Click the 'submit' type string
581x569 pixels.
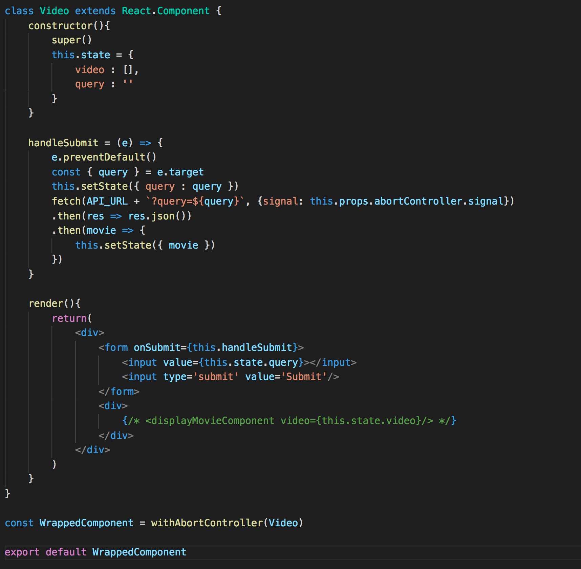216,377
